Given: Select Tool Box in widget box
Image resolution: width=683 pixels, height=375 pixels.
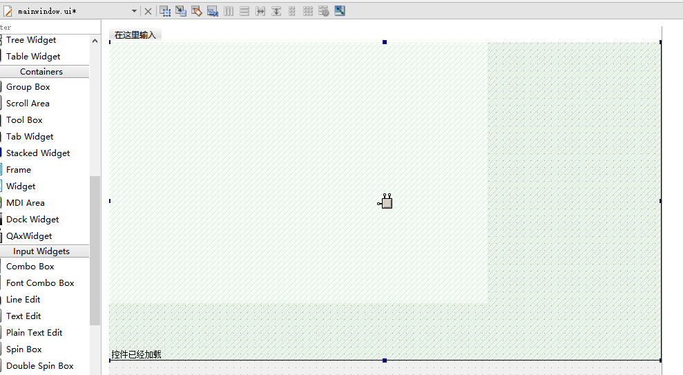Looking at the screenshot, I should click(24, 120).
